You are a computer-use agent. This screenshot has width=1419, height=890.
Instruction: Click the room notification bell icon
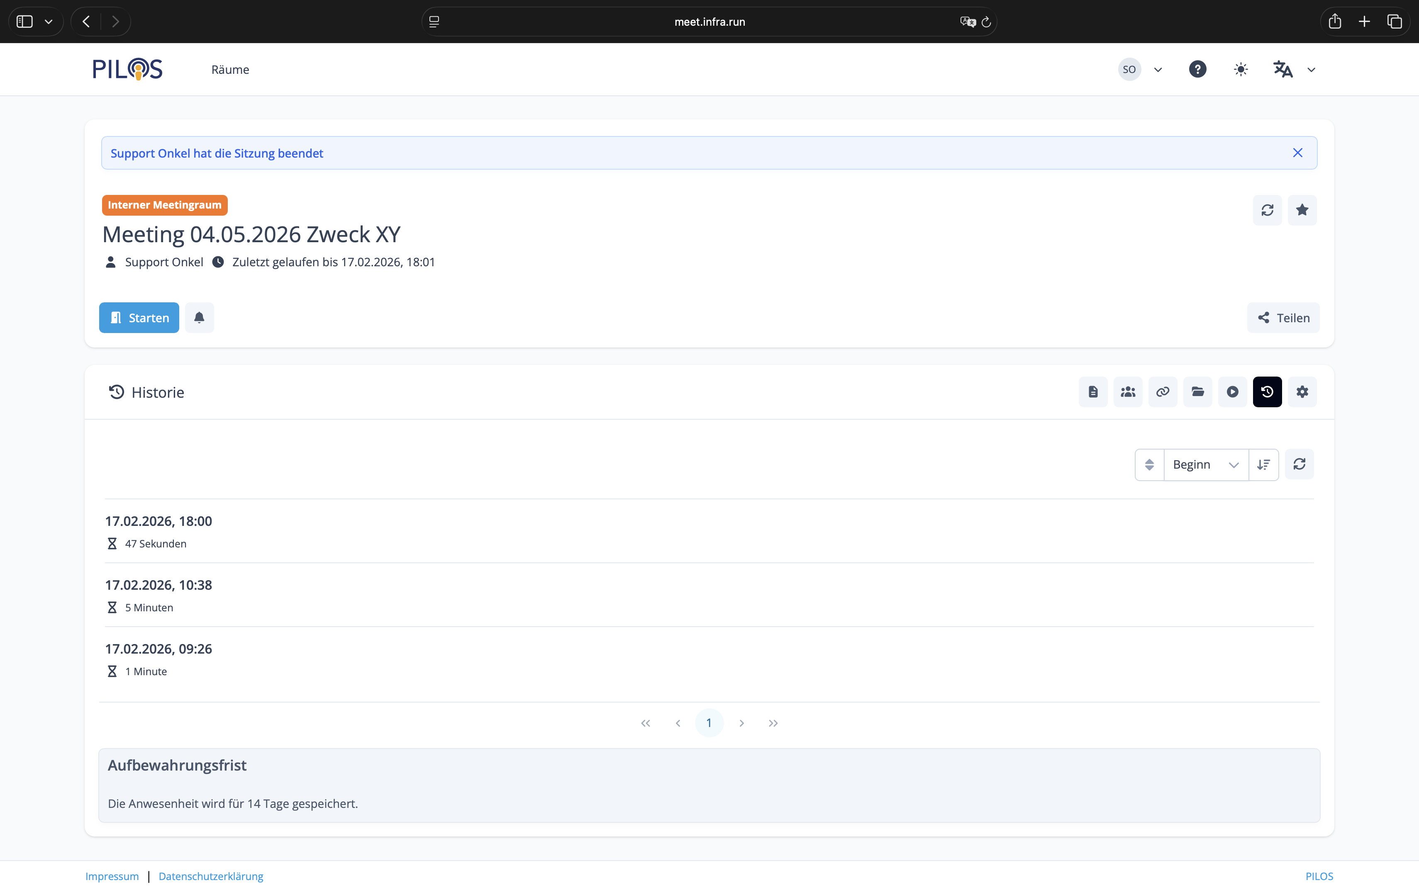199,318
